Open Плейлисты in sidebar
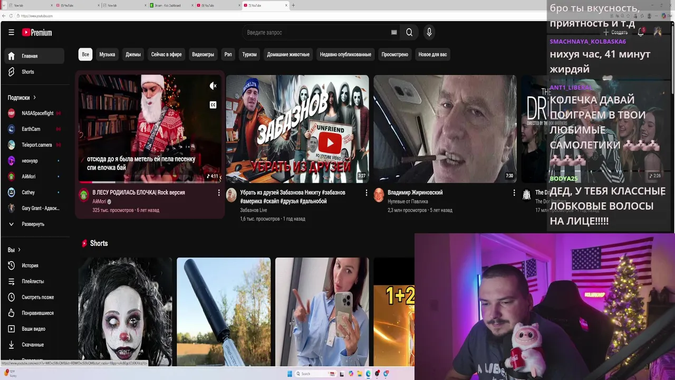 [35, 281]
